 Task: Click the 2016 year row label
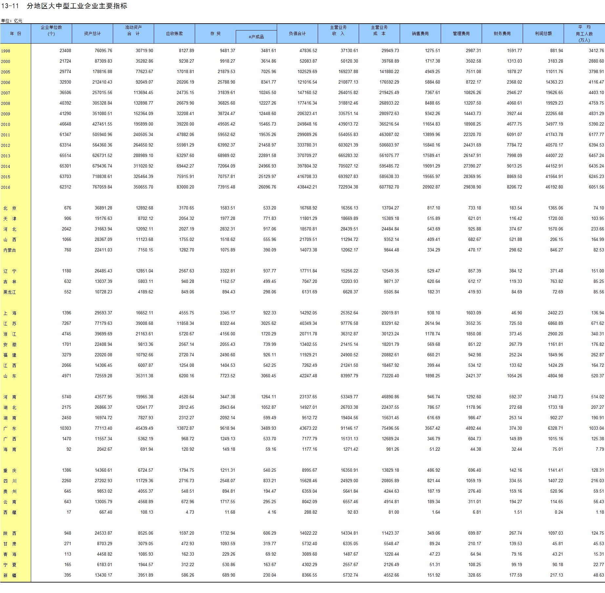[6, 187]
